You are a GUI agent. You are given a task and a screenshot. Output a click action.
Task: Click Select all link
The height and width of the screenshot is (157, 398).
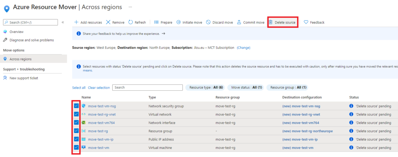79,88
